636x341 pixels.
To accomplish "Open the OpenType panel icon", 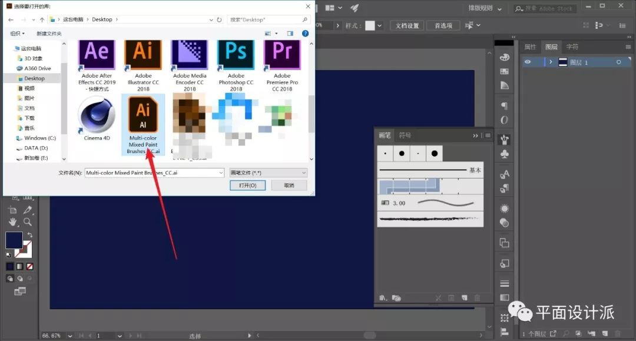I will (505, 120).
